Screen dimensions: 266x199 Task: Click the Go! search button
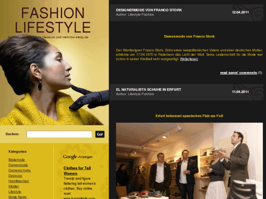click(100, 134)
